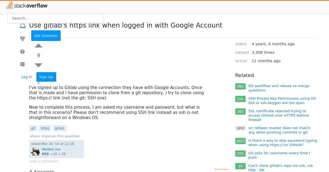
Task: Click add a comment link
Action: pyautogui.click(x=44, y=161)
